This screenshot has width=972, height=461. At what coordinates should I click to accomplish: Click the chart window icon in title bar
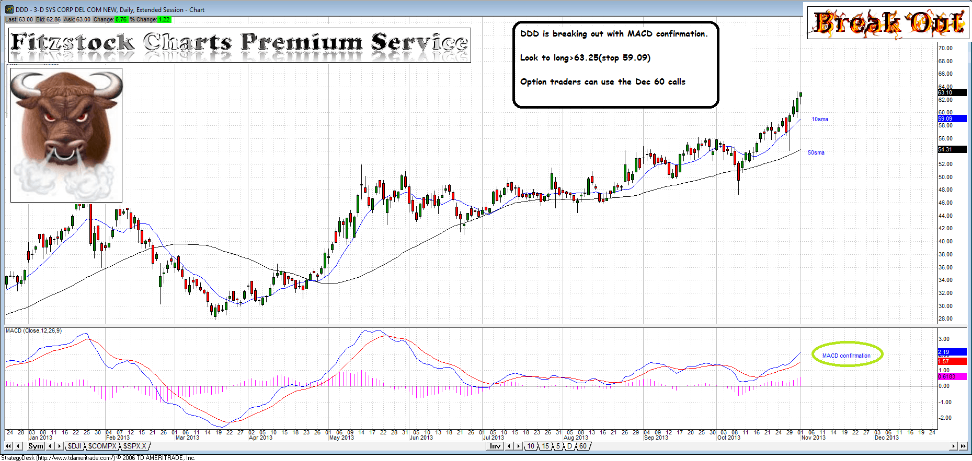[9, 9]
